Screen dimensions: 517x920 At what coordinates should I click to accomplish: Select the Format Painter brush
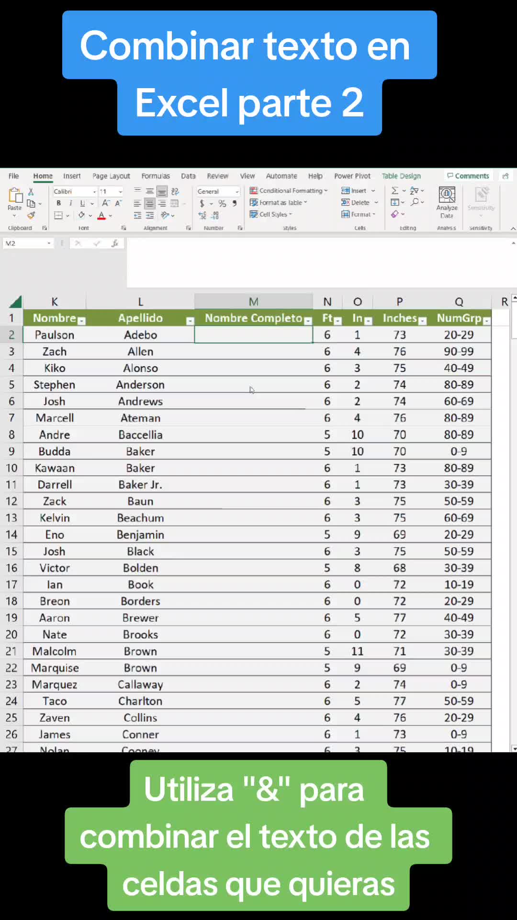pos(31,215)
